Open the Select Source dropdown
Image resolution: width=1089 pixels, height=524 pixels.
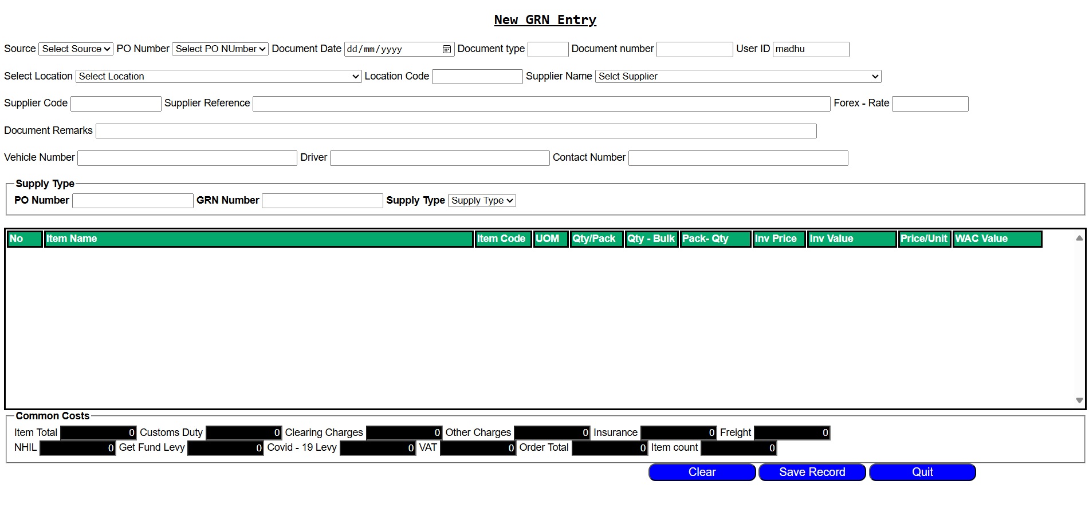click(76, 49)
